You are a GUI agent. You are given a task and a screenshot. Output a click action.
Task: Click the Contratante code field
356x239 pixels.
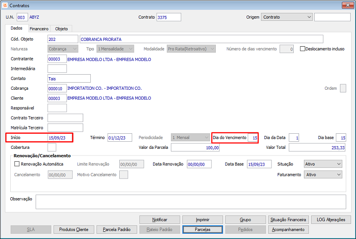[57, 59]
